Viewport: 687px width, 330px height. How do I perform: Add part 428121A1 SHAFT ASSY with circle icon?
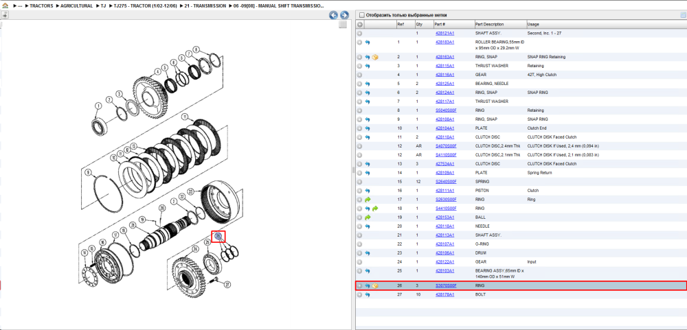tap(360, 33)
